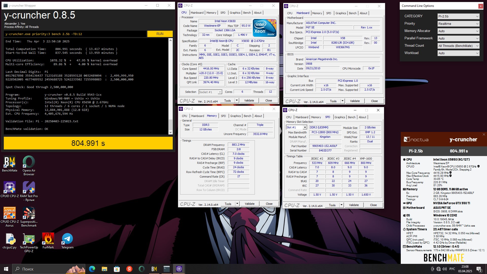Switch to CPU-Z on the taskbar
Viewport: 487px width, 274px height.
coord(179,269)
